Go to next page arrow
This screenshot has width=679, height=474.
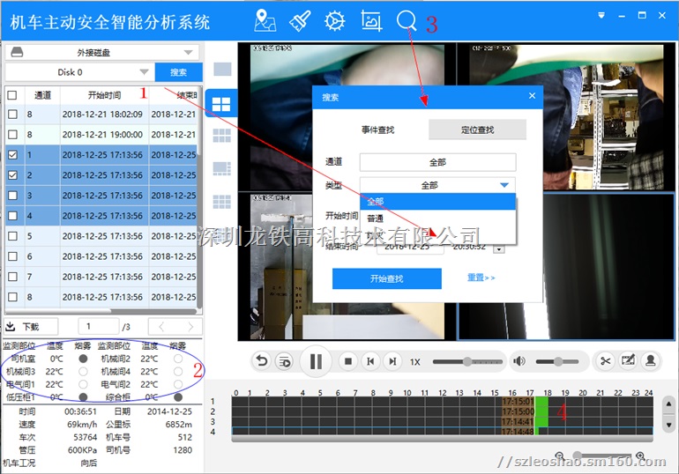(x=190, y=327)
